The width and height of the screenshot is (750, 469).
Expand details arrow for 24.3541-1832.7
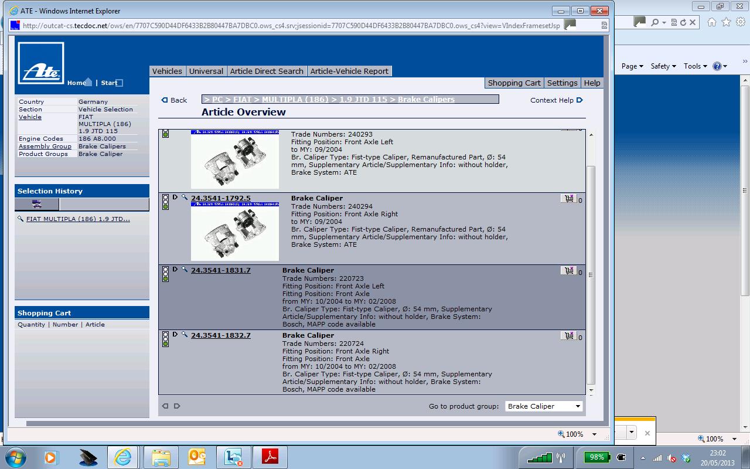(x=175, y=335)
